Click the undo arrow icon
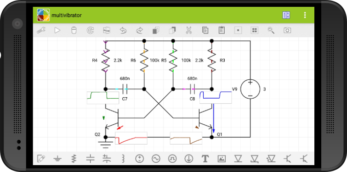 123,30
